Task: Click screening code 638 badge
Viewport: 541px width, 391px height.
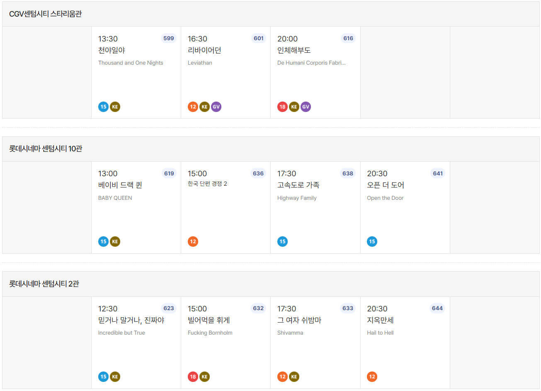Action: point(348,173)
